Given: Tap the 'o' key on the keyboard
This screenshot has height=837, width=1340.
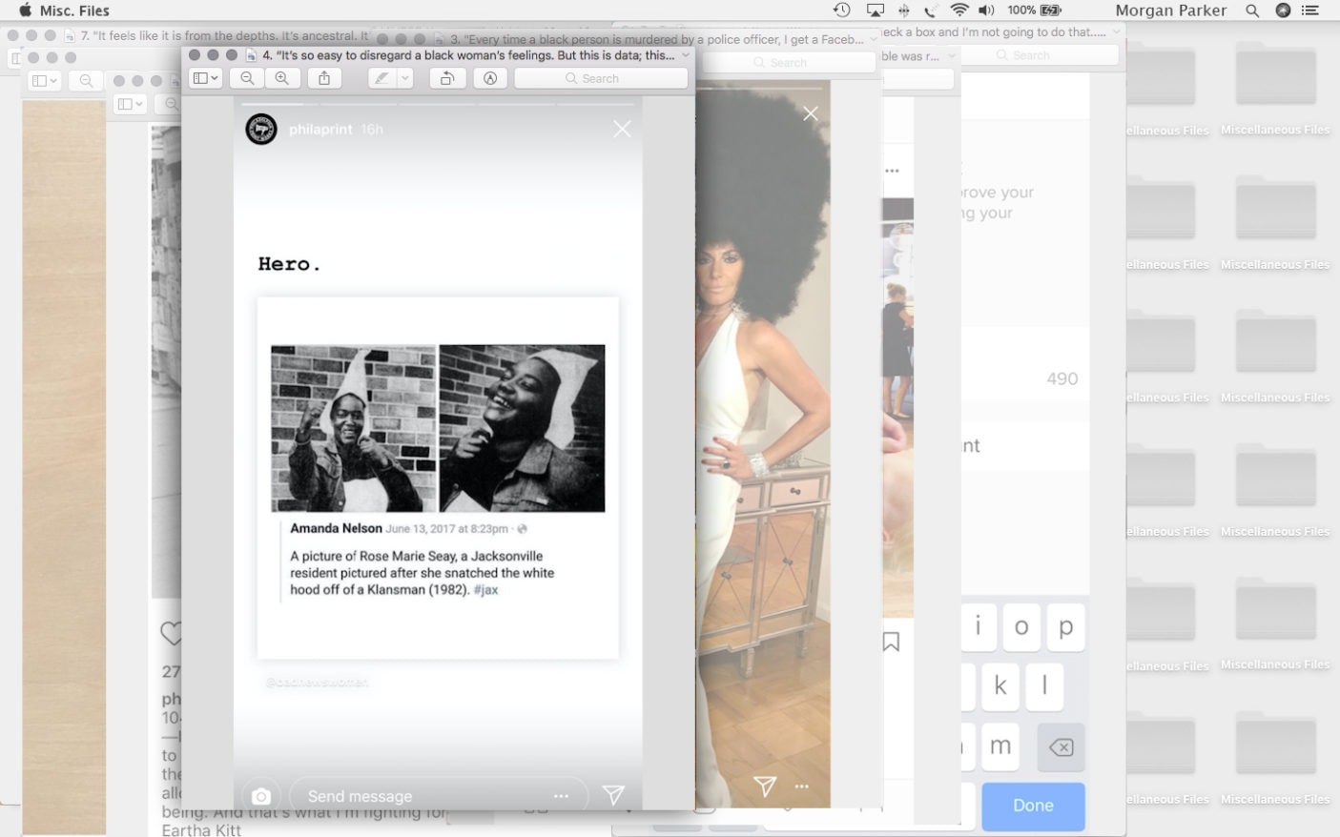Looking at the screenshot, I should (x=1021, y=626).
